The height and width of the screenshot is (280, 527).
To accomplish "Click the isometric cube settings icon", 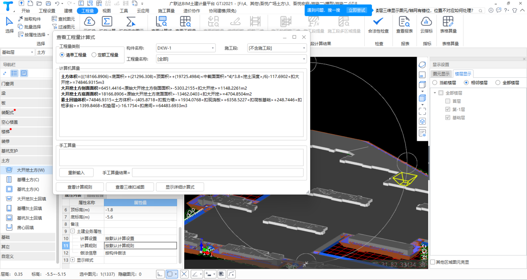I will point(422,121).
